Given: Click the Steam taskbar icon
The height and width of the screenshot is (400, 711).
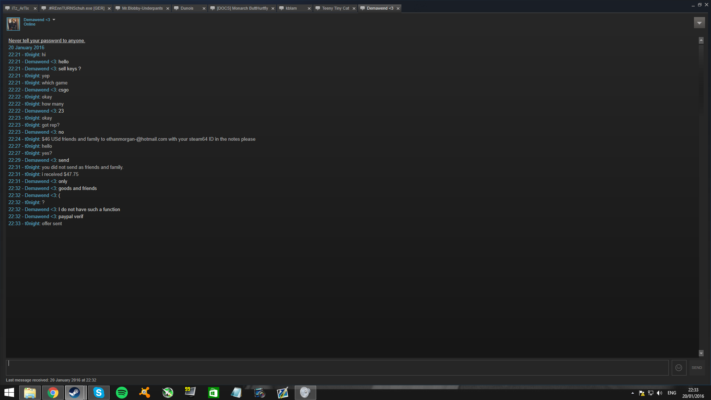Looking at the screenshot, I should click(75, 393).
